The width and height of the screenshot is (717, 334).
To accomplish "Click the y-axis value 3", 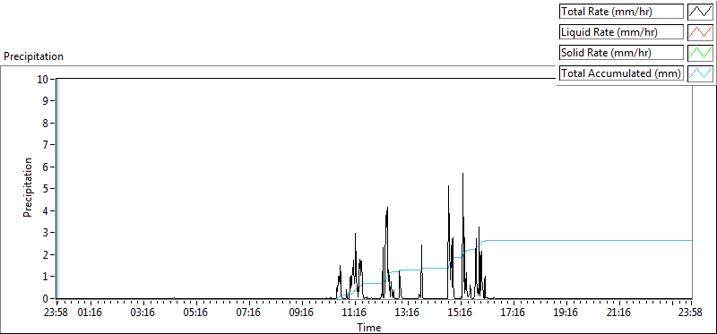I will [x=46, y=233].
